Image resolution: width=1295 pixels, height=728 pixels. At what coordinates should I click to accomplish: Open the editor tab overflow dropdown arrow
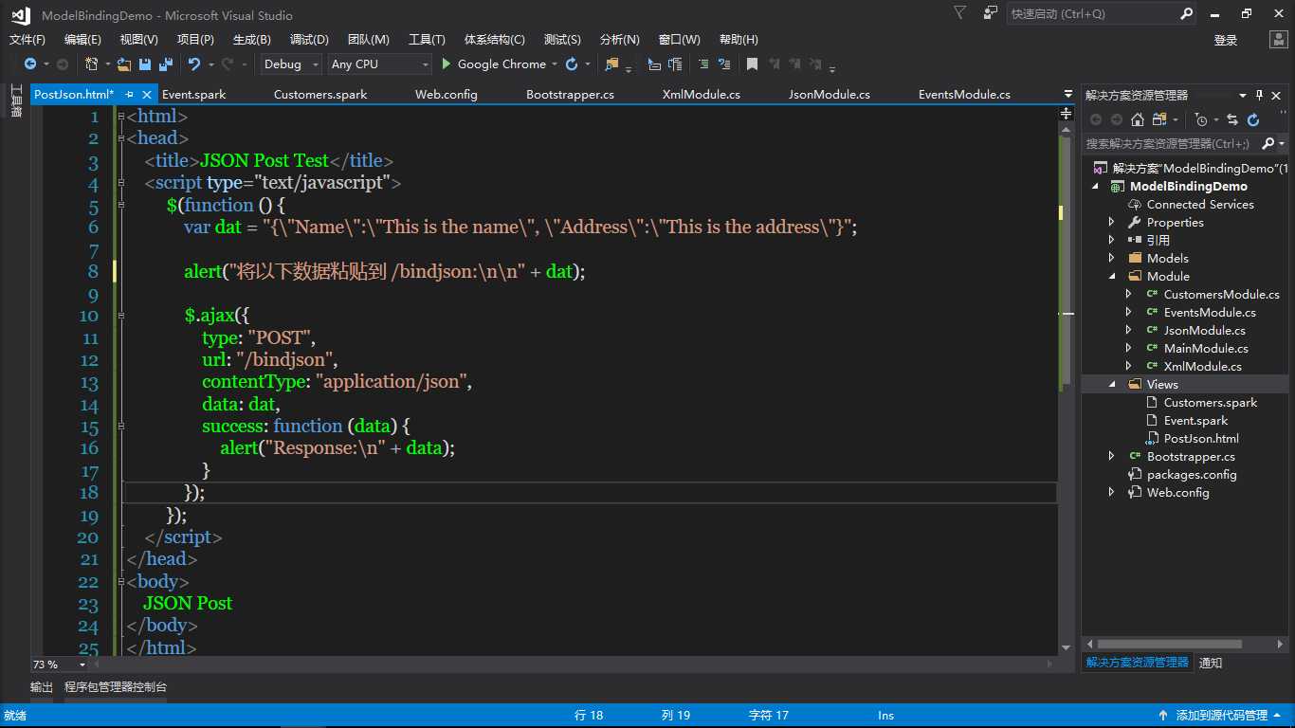pos(1069,95)
